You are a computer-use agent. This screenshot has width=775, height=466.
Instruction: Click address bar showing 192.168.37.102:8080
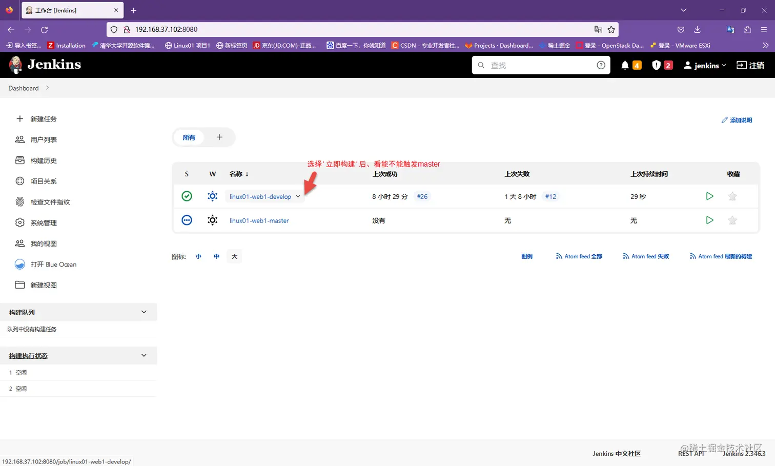pos(361,30)
